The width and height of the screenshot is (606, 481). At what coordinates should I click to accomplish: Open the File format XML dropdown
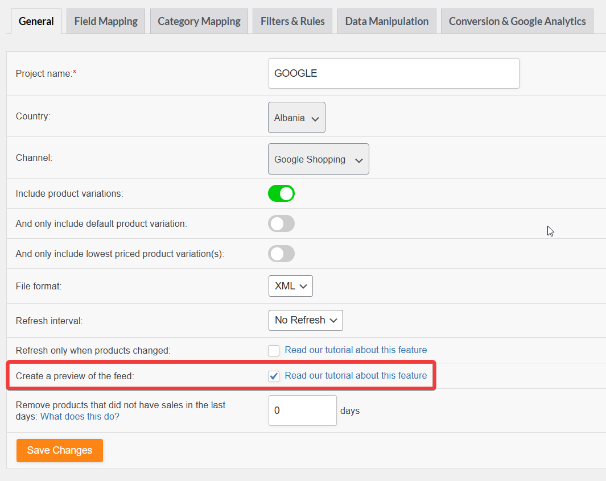coord(291,286)
